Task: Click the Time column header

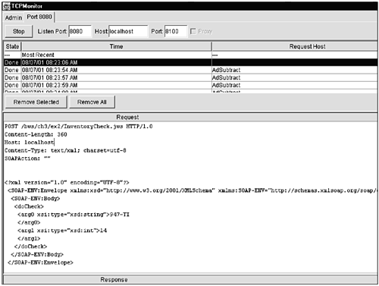Action: pos(116,46)
